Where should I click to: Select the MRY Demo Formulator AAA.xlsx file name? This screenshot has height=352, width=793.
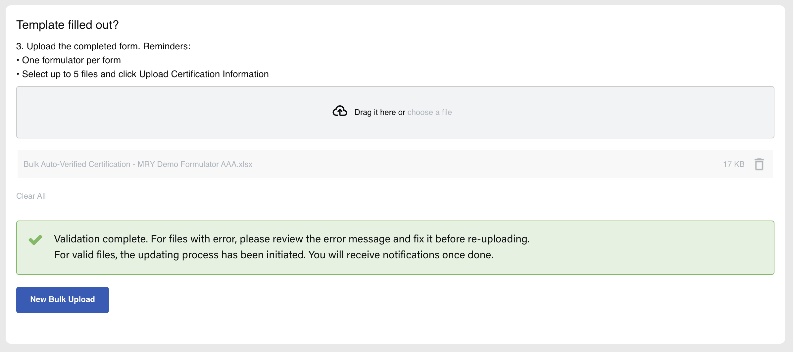click(x=138, y=164)
